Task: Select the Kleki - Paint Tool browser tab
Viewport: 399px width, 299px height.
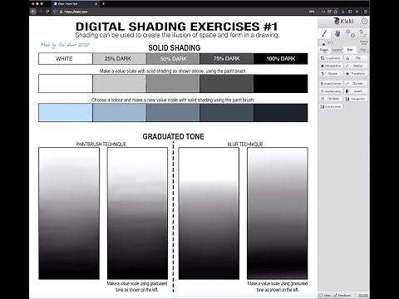Action: [x=76, y=4]
